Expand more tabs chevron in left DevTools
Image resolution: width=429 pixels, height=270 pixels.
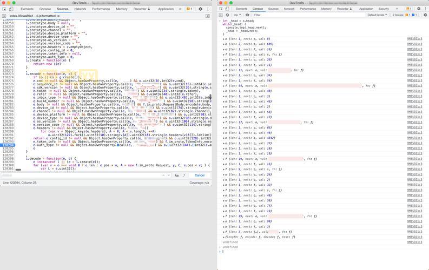[179, 9]
